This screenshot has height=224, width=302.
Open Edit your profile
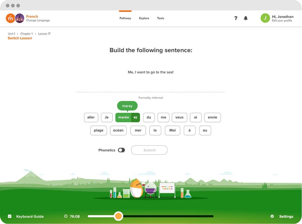click(282, 20)
